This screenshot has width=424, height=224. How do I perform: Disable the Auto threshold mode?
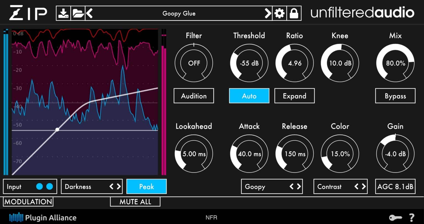249,96
